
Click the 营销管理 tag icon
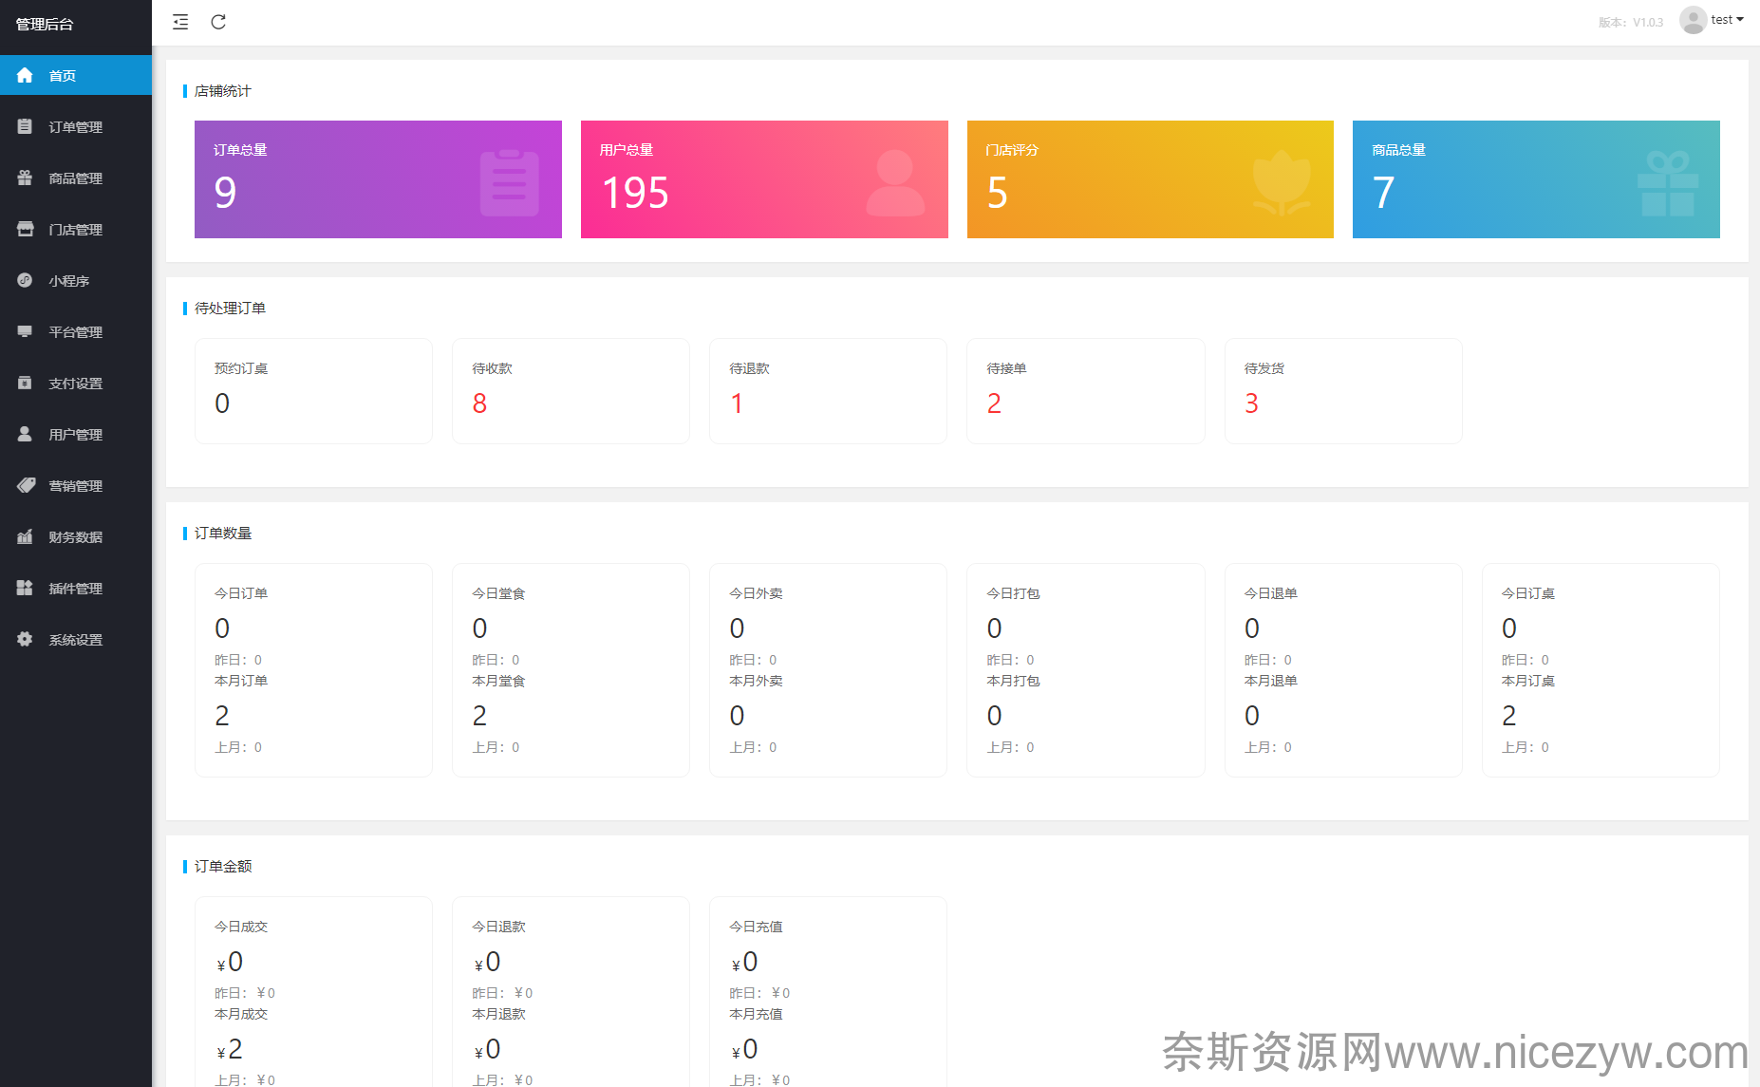point(26,485)
